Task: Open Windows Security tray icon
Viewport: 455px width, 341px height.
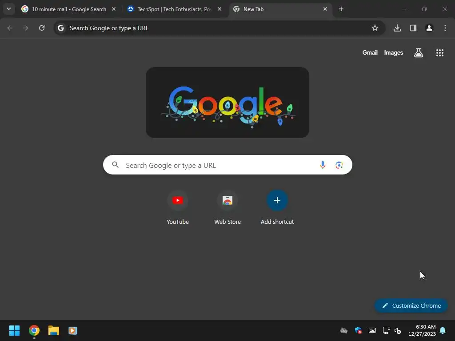Action: coord(358,330)
